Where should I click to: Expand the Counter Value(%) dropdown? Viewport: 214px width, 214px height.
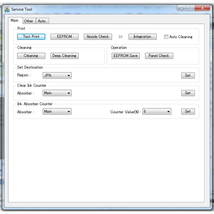pyautogui.click(x=157, y=112)
